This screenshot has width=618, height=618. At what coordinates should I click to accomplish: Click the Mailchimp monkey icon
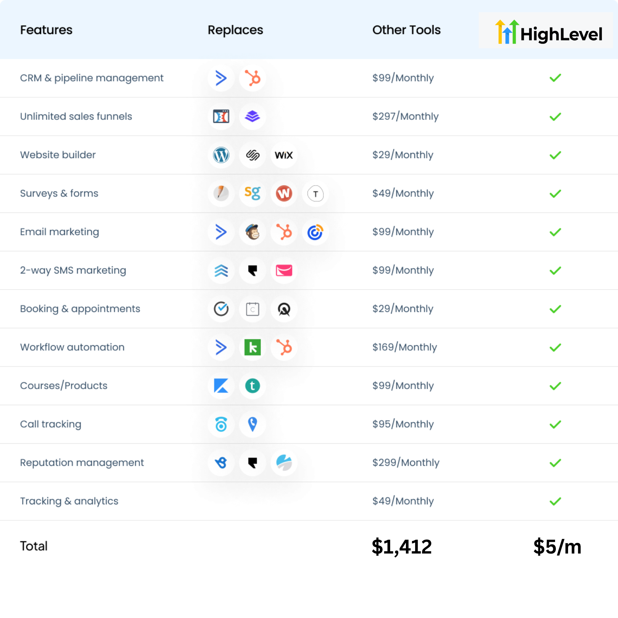pos(253,232)
